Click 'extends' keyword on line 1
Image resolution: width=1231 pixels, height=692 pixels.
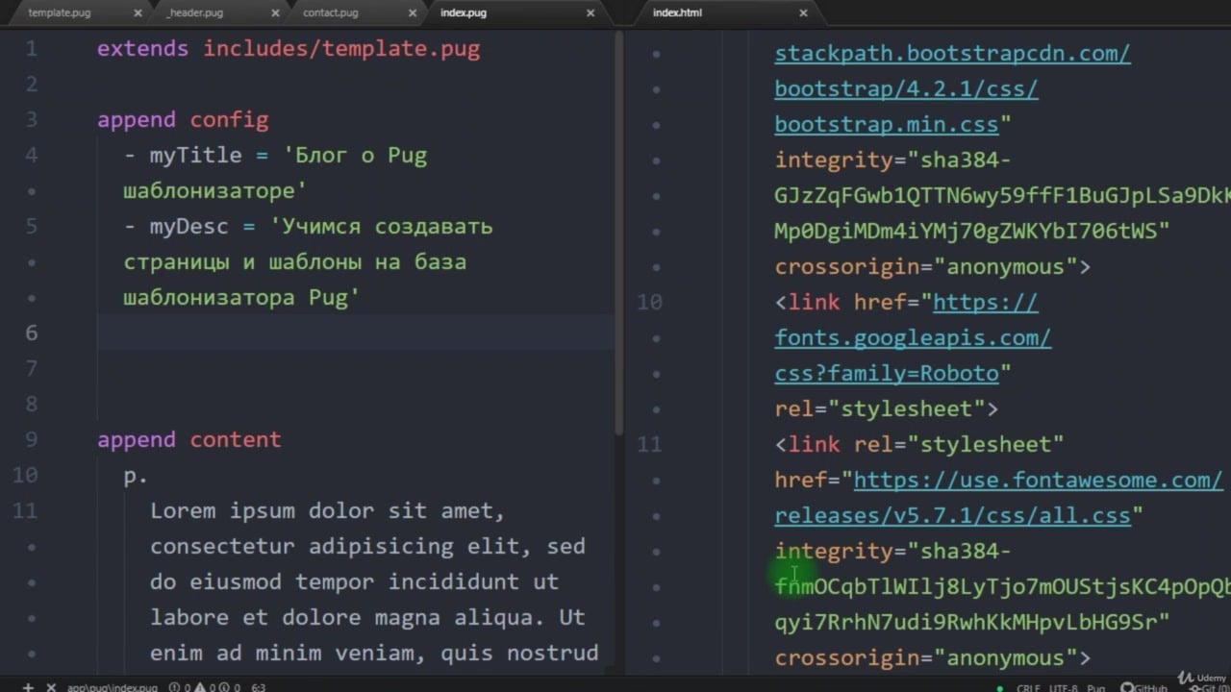[142, 49]
